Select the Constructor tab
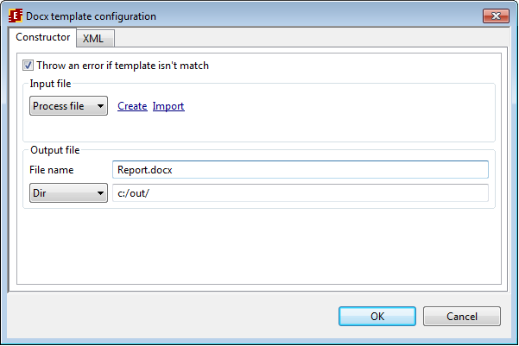Screen dimensions: 519x346 (43, 38)
